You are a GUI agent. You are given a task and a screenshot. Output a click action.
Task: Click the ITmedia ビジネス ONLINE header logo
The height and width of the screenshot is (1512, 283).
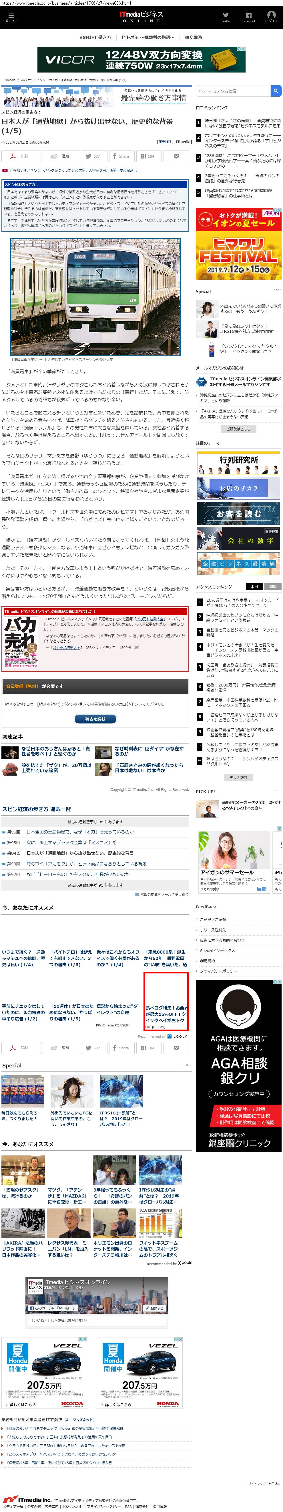[141, 16]
